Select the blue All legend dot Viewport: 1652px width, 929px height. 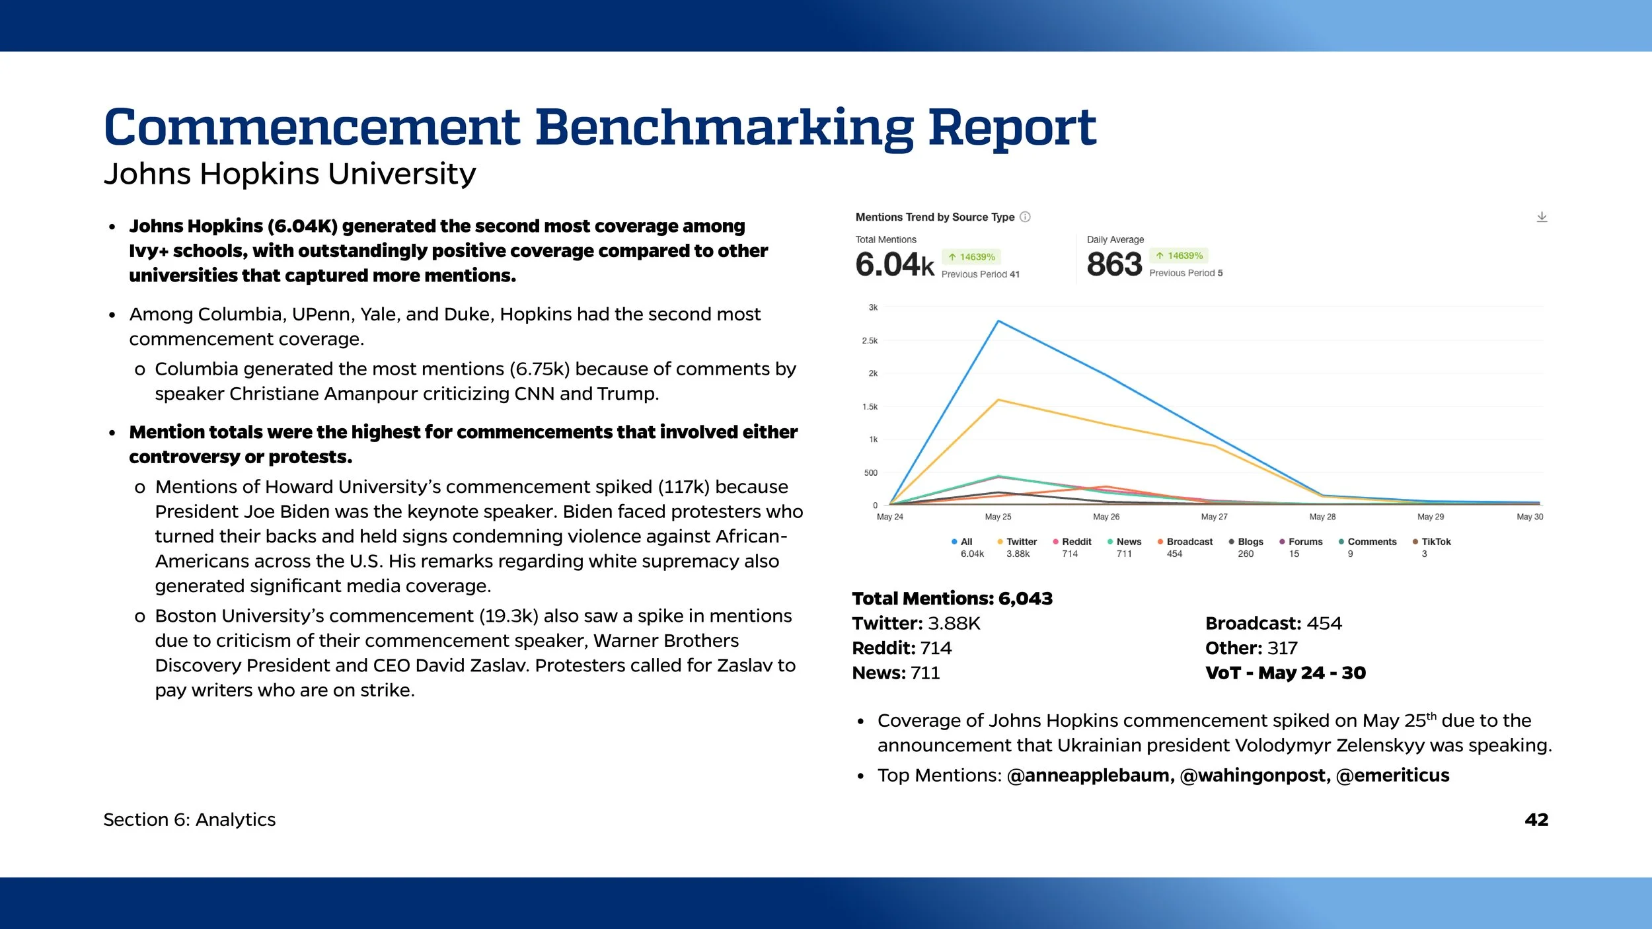(954, 542)
